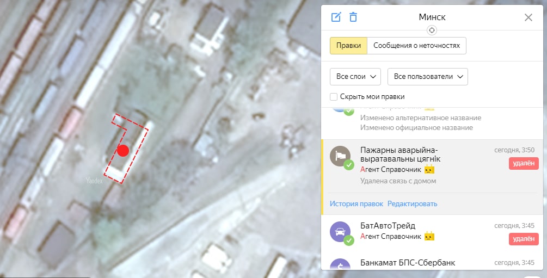
Task: Close the Минск edits panel
Action: pos(528,17)
